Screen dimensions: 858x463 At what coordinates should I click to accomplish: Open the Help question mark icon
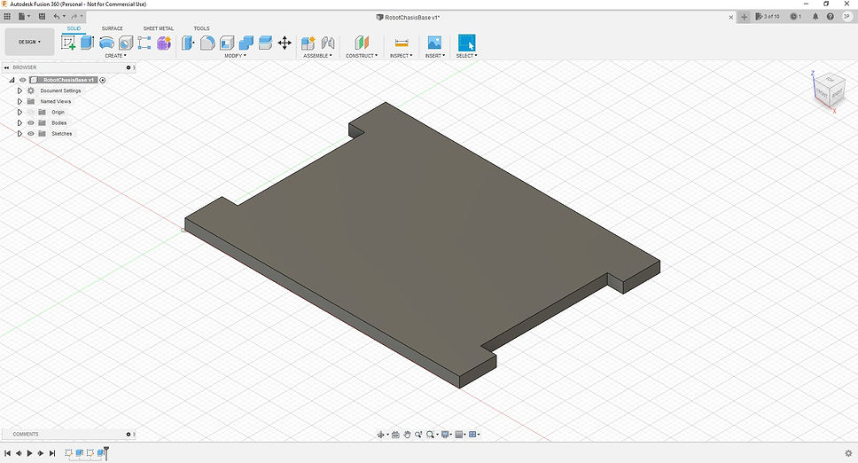(x=831, y=17)
